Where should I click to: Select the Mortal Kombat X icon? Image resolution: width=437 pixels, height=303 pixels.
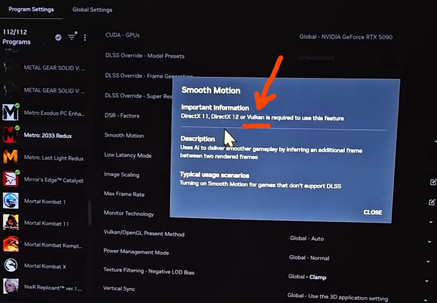pos(10,265)
